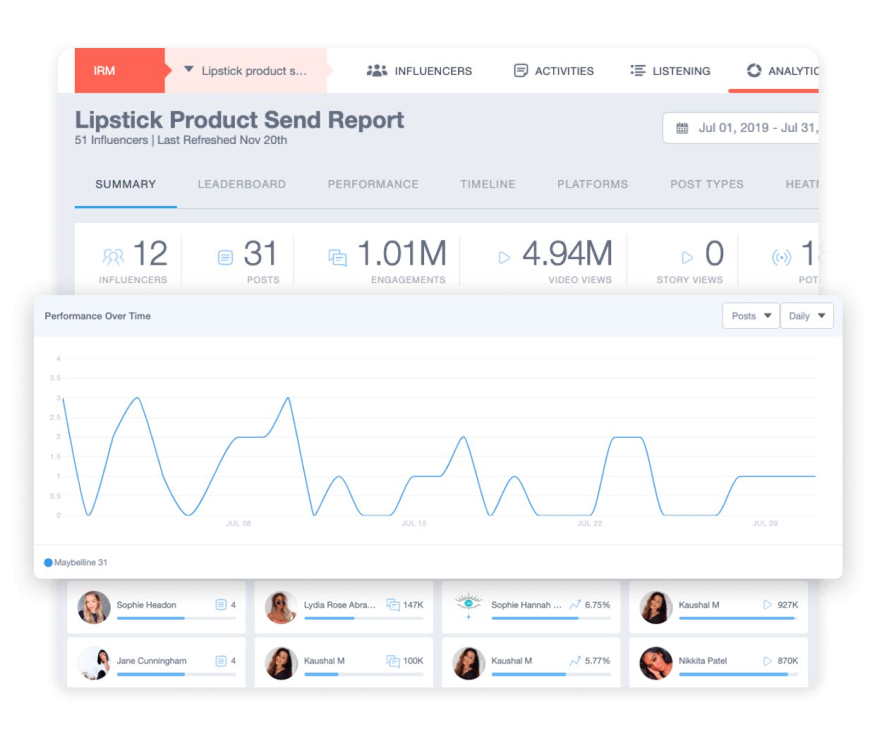The image size is (875, 734).
Task: Open the Posts metric dropdown
Action: click(x=751, y=315)
